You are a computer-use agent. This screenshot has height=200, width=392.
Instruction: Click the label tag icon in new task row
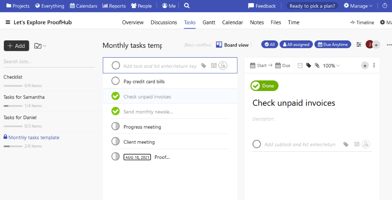(204, 66)
